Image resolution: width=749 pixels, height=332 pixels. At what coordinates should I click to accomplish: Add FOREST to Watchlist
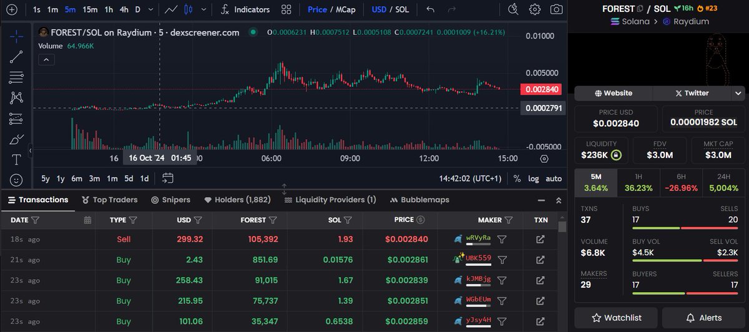pyautogui.click(x=616, y=318)
